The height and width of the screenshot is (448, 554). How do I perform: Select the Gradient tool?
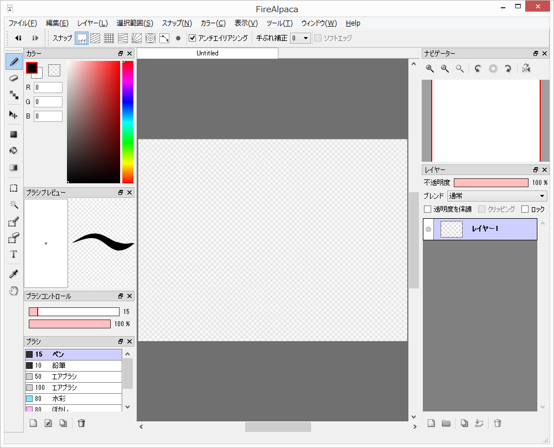pos(13,167)
